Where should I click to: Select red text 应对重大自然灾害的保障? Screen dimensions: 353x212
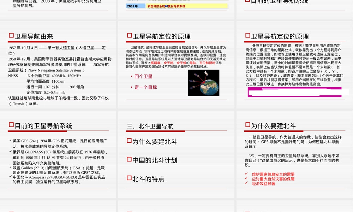[x=273, y=179]
